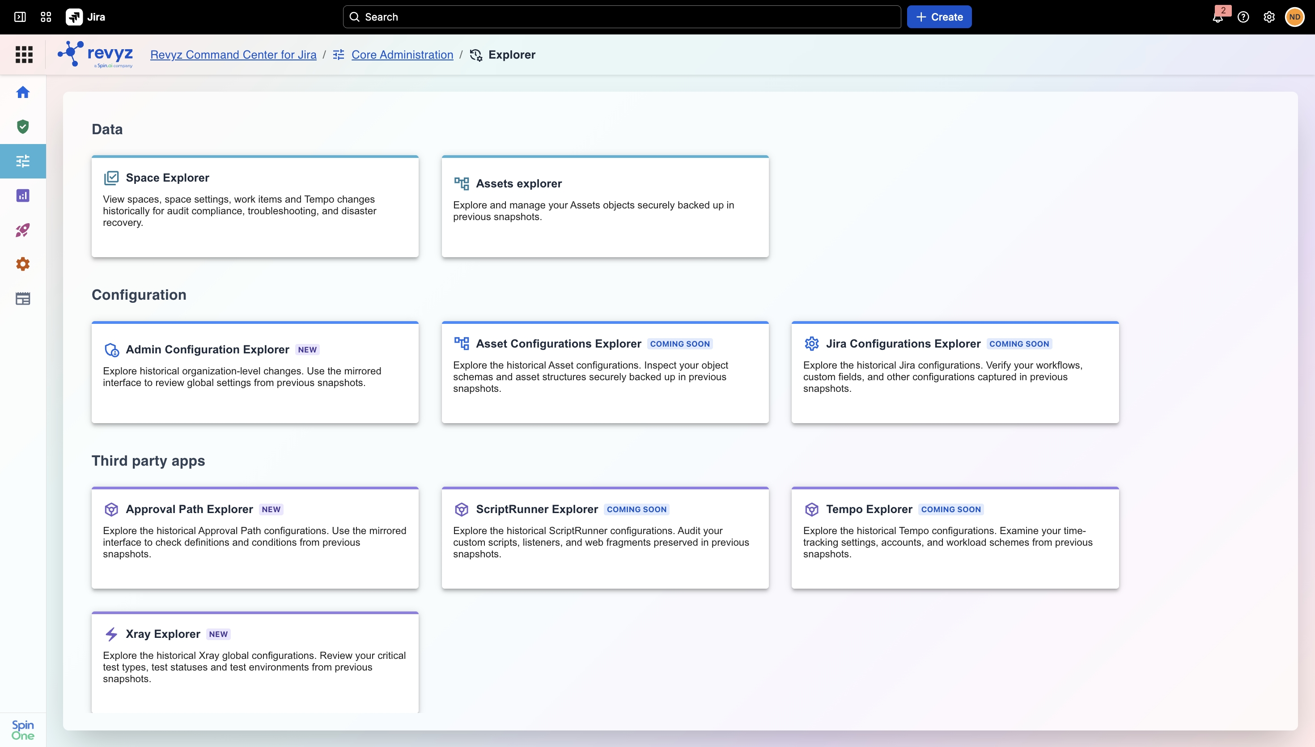Click the Assets explorer description text
This screenshot has height=747, width=1315.
(x=594, y=211)
